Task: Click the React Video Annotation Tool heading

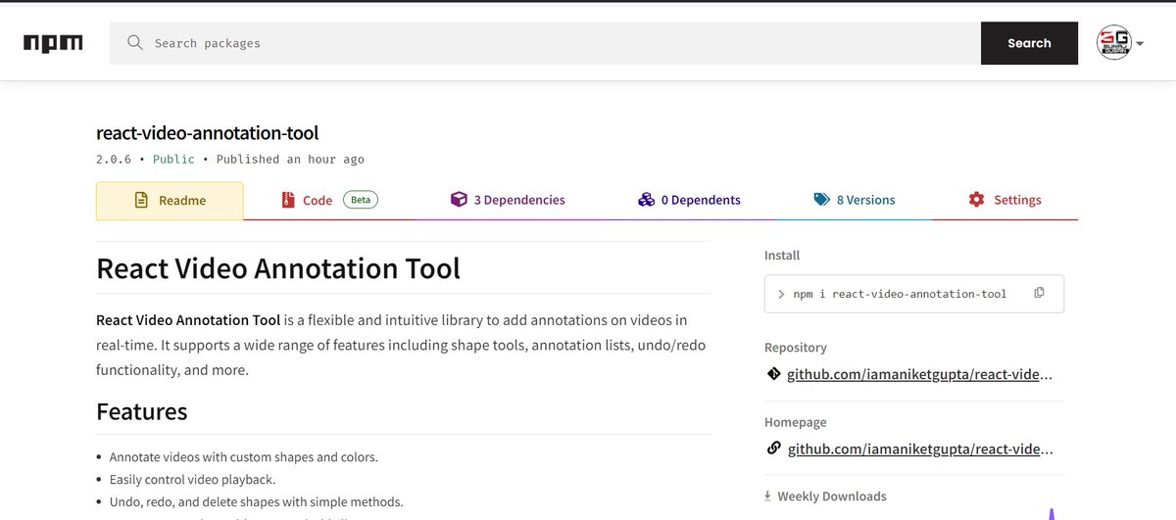Action: pos(278,267)
